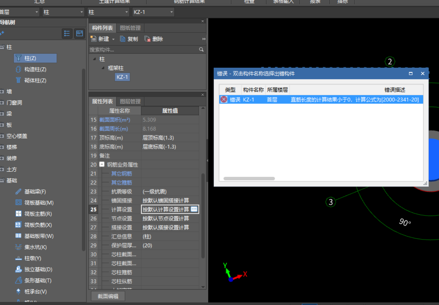Image resolution: width=439 pixels, height=305 pixels.
Task: Click property list scroll down arrow
Action: [203, 287]
